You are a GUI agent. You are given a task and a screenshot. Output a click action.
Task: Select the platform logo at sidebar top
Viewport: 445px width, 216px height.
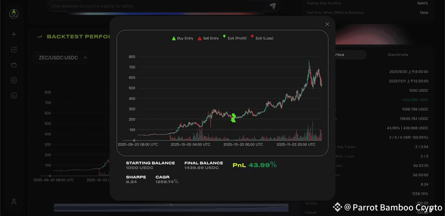tap(14, 14)
